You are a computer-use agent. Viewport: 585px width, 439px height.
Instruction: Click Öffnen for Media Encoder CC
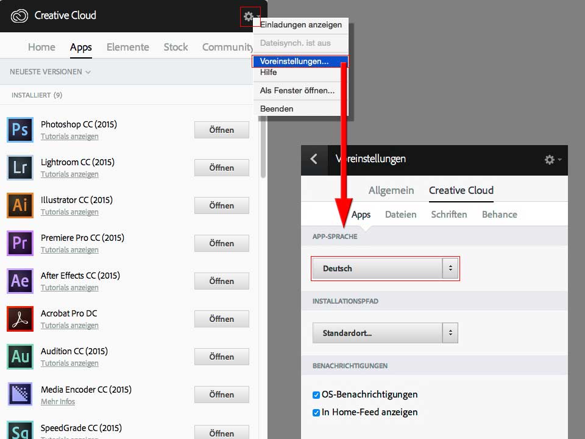[x=222, y=394]
